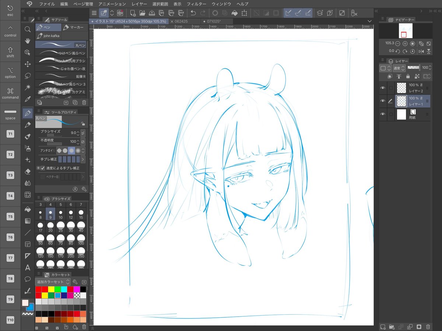Click the New document icon in command bar
The height and width of the screenshot is (331, 442).
coord(133,13)
